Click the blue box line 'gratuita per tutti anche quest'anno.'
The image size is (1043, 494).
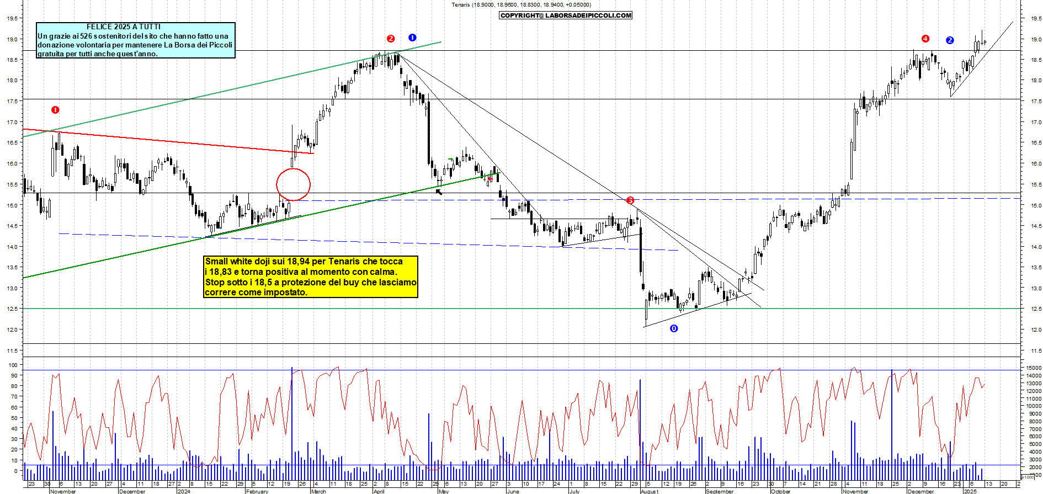click(98, 54)
